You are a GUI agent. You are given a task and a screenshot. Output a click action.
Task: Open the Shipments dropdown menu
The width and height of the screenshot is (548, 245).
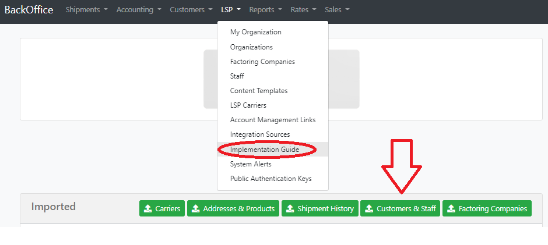coord(87,10)
